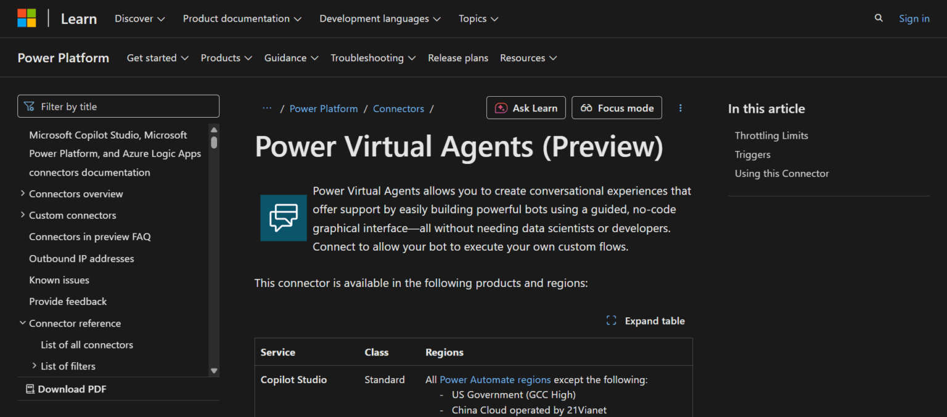The height and width of the screenshot is (417, 947).
Task: Open search with the magnifier icon
Action: (x=878, y=18)
